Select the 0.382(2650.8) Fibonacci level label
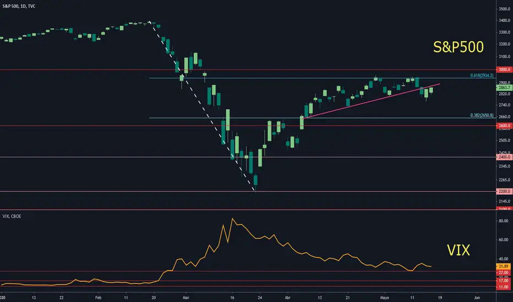The height and width of the screenshot is (302, 513). tap(482, 115)
